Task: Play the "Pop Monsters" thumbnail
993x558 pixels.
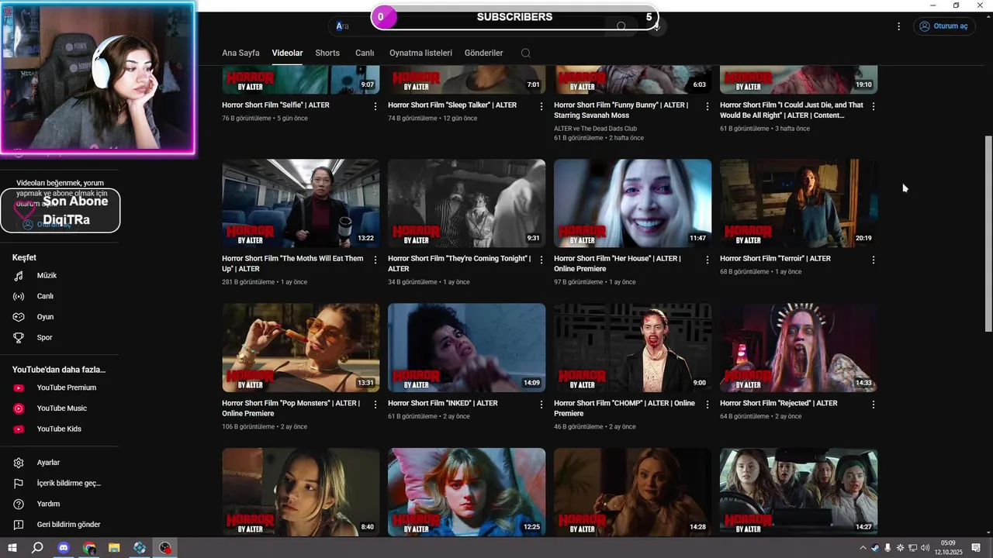Action: (301, 348)
